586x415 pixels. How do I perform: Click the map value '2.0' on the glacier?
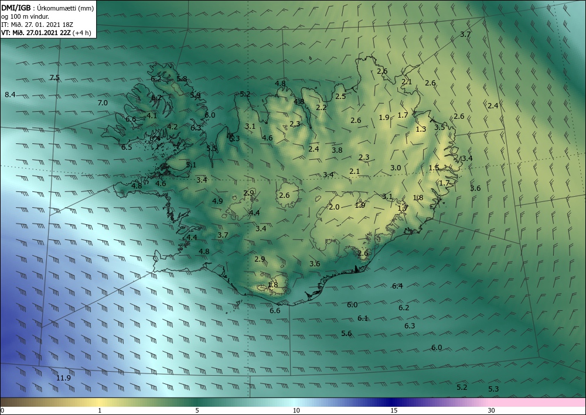pyautogui.click(x=334, y=207)
